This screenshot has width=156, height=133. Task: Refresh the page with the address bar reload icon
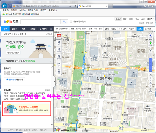tap(75, 6)
